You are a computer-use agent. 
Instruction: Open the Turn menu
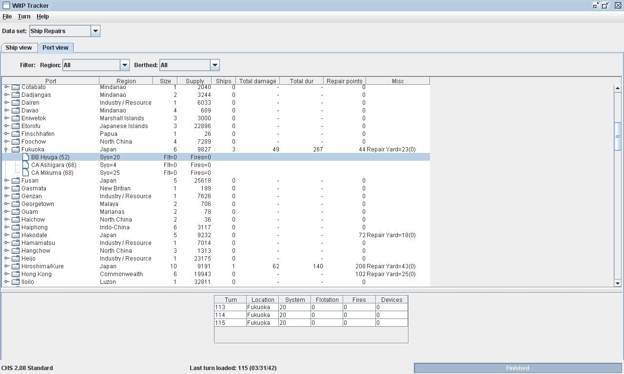[x=24, y=17]
